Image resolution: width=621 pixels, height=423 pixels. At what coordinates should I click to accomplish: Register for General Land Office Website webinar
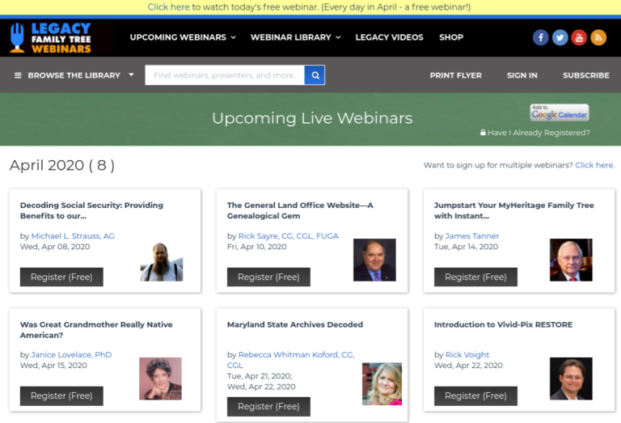[268, 277]
